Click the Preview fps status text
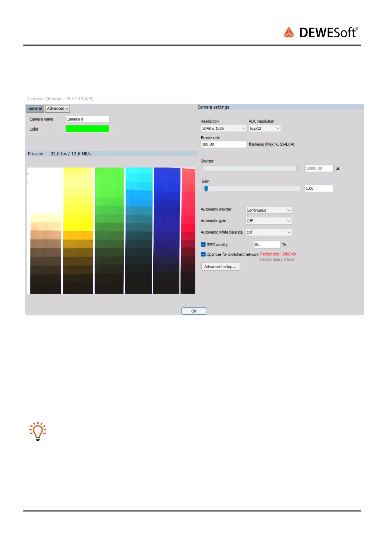387x547 pixels. (59, 154)
